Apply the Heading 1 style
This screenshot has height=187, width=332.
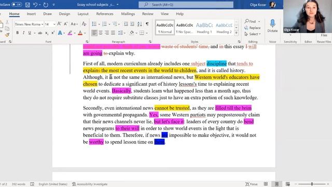click(x=204, y=28)
